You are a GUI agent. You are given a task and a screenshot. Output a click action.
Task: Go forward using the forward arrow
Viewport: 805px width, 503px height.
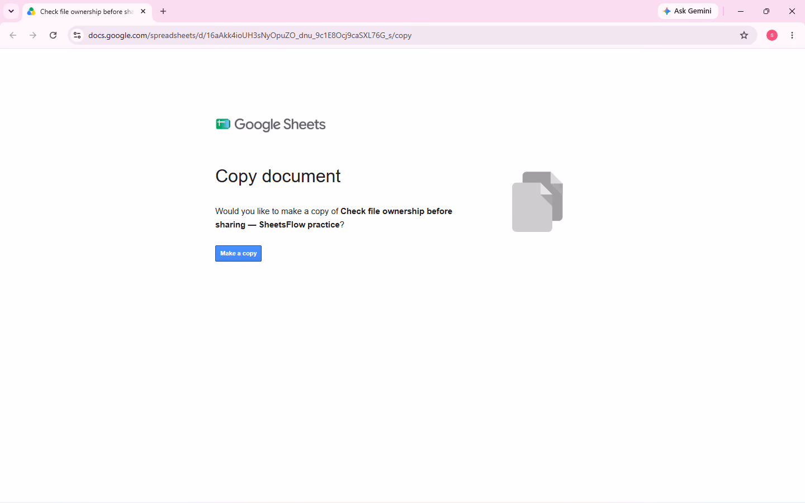(x=33, y=35)
